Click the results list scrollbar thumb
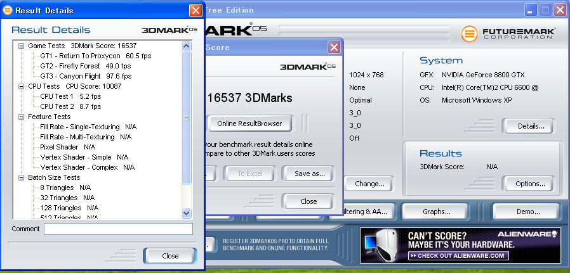The height and width of the screenshot is (273, 570). click(x=187, y=117)
